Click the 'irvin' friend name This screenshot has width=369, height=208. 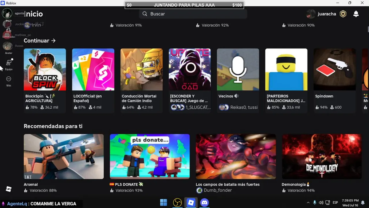36,25
